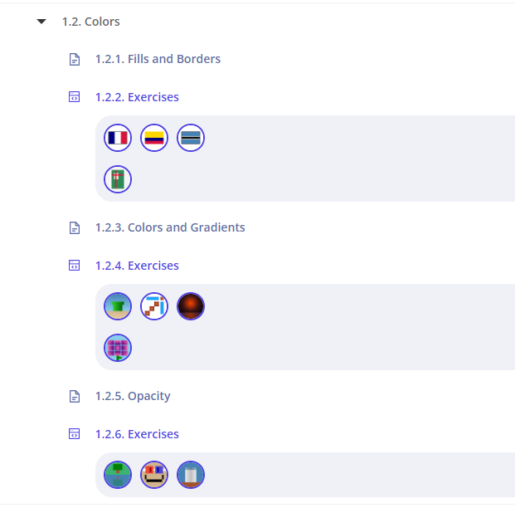Collapse the 1.2. Colors section

tap(41, 22)
